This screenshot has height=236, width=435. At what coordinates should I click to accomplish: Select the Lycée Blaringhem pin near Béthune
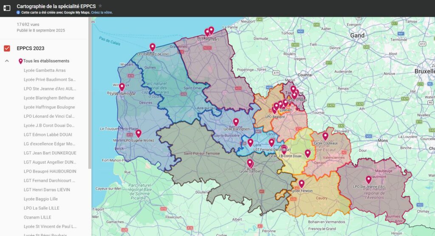236,122
